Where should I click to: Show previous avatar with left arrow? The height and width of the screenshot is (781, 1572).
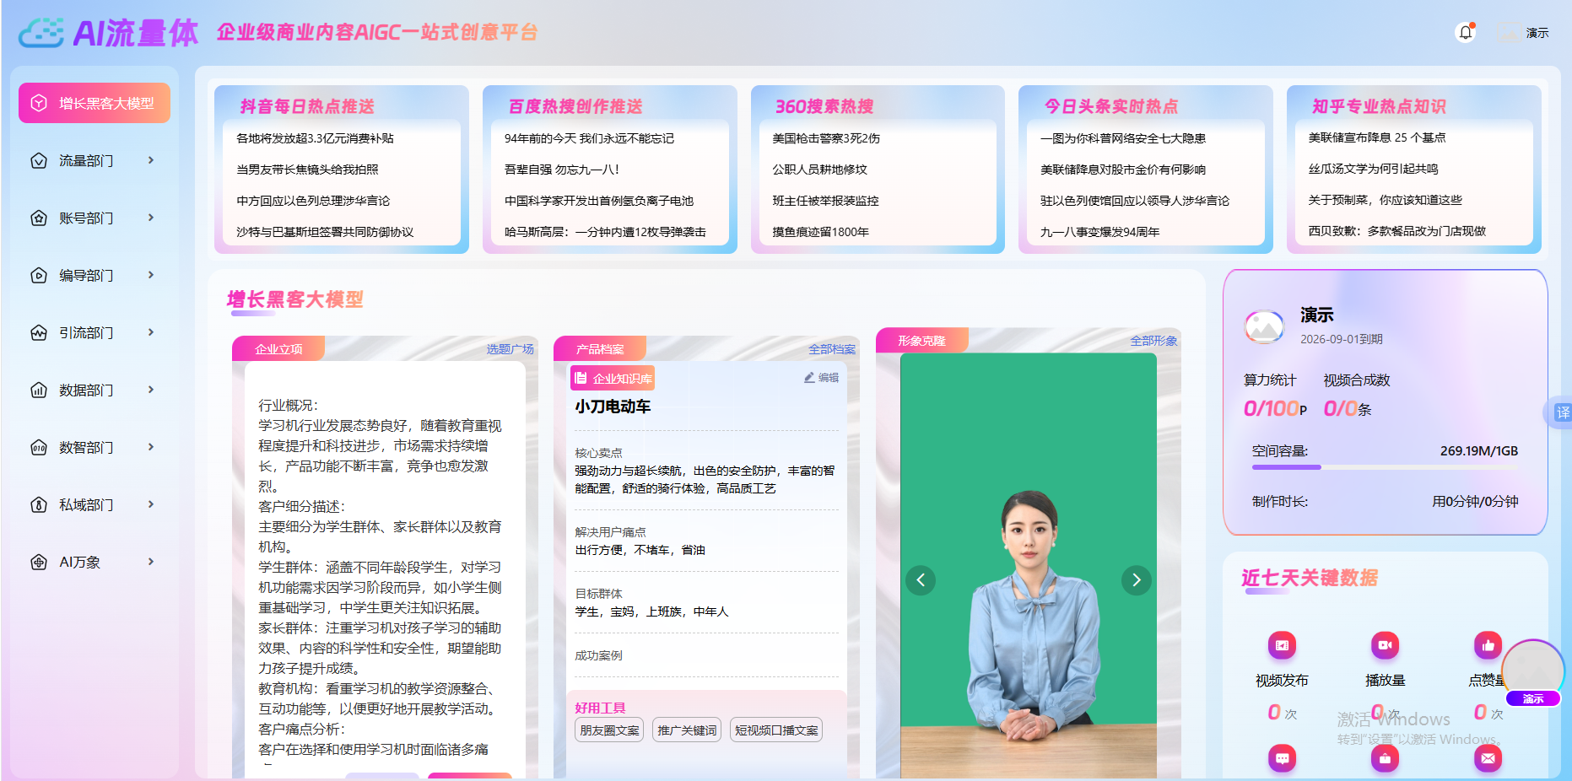(921, 579)
